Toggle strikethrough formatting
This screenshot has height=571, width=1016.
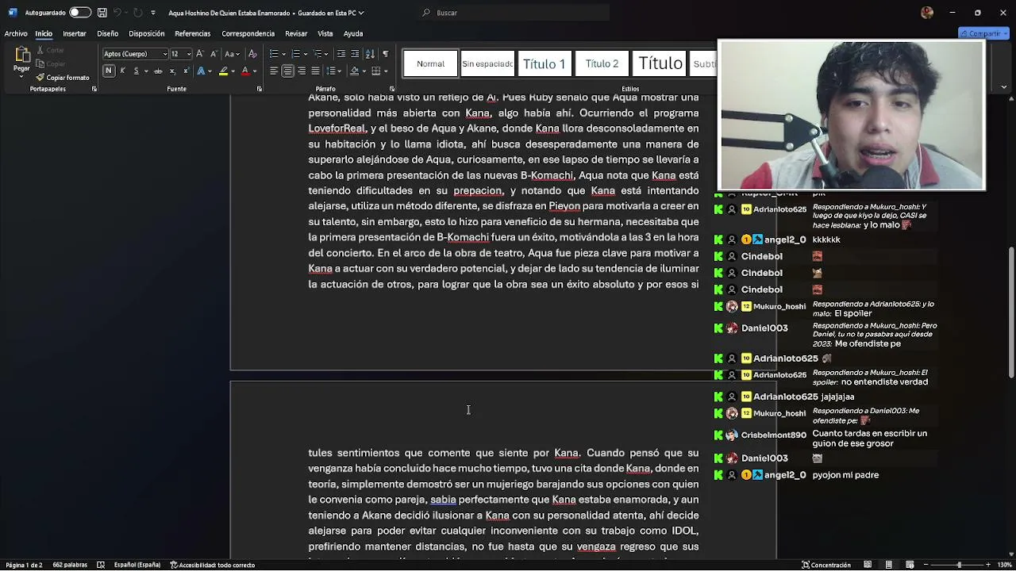click(x=158, y=71)
